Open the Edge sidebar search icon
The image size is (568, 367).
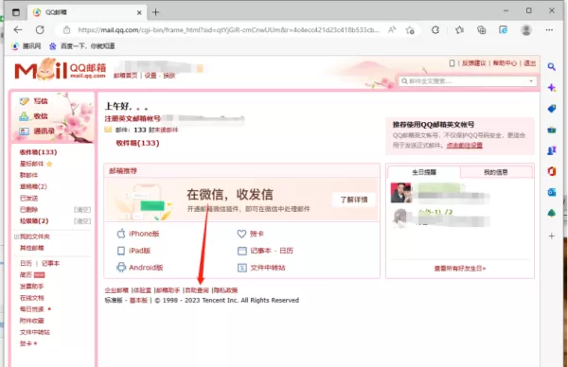[x=551, y=67]
